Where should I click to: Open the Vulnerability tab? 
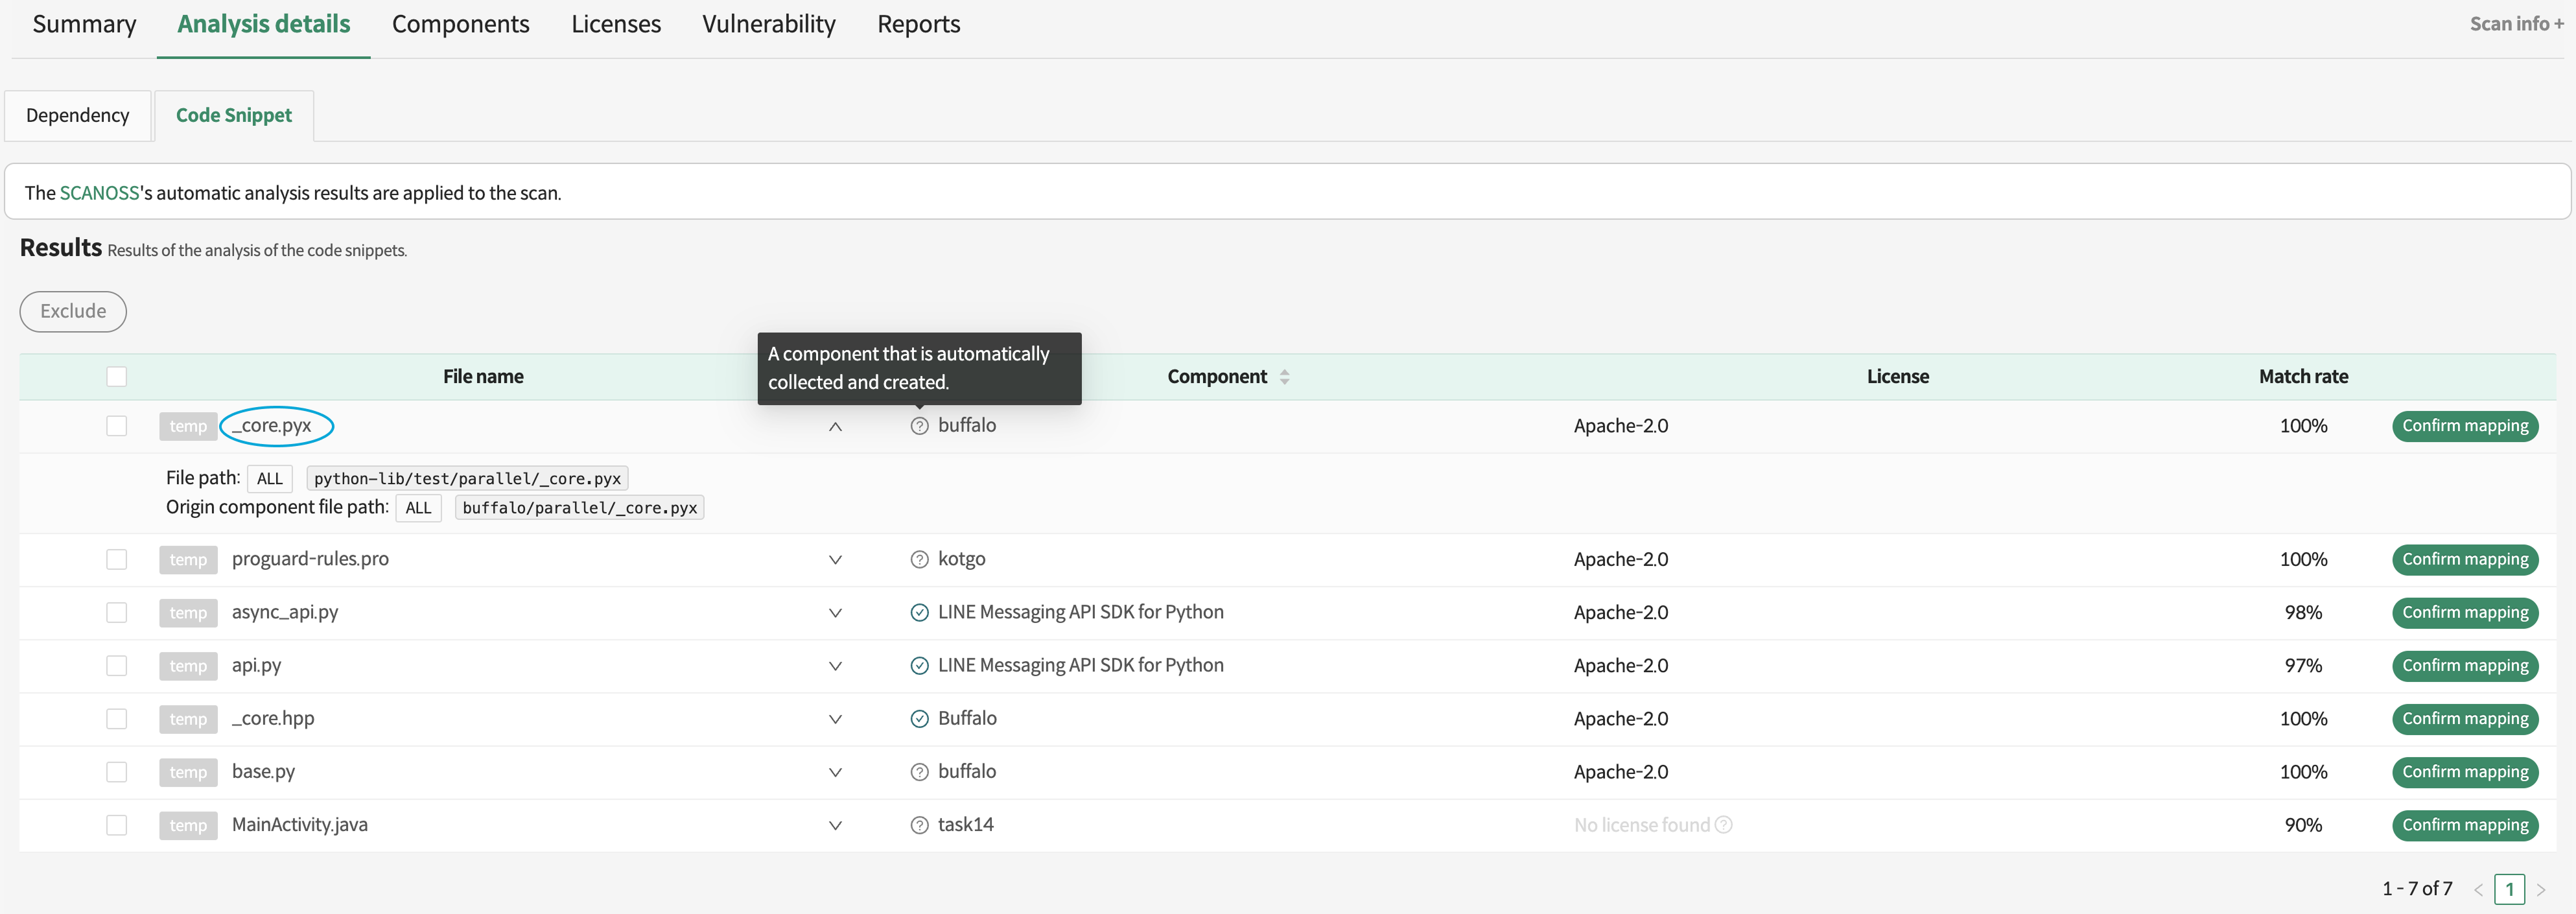pyautogui.click(x=768, y=24)
